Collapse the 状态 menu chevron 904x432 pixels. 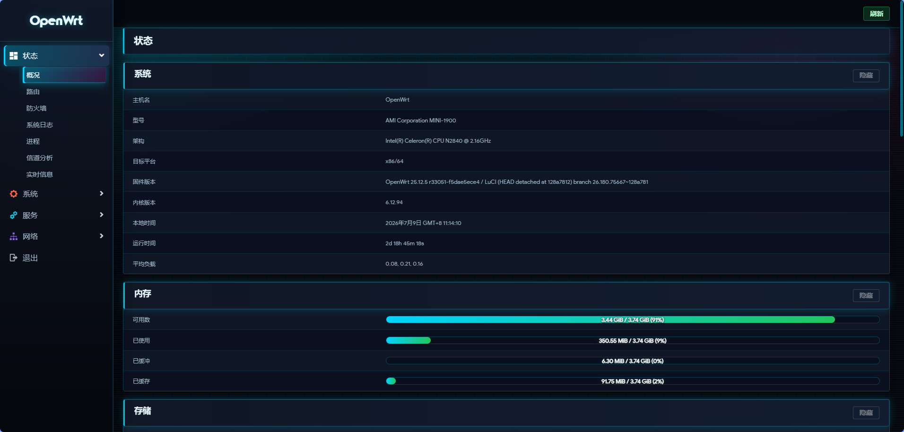click(x=101, y=55)
